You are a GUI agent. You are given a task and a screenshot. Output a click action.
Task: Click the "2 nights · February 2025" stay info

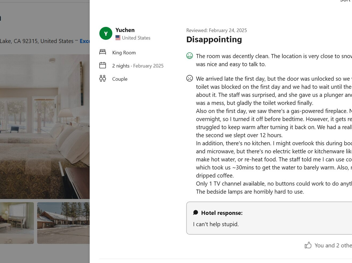point(138,66)
